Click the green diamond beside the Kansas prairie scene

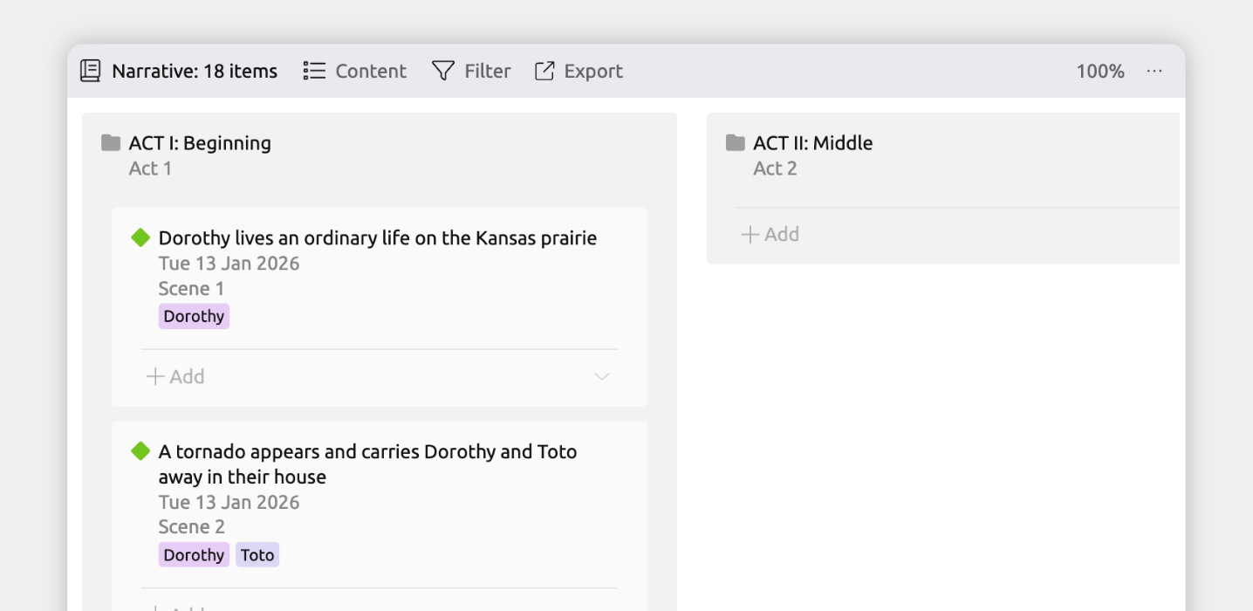[140, 237]
